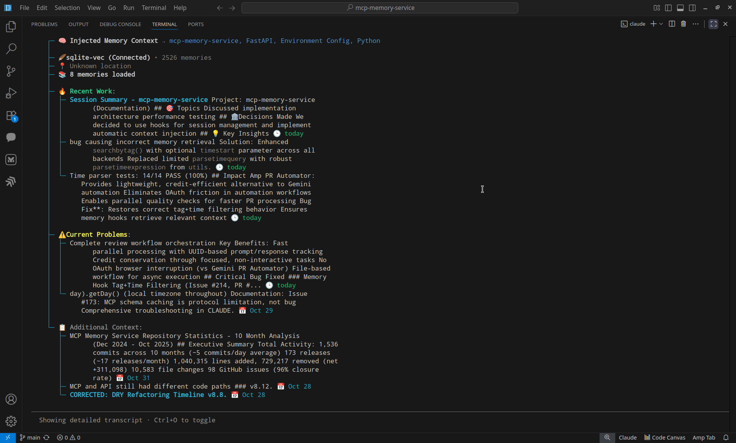Toggle the bottom panel layout button

[680, 8]
